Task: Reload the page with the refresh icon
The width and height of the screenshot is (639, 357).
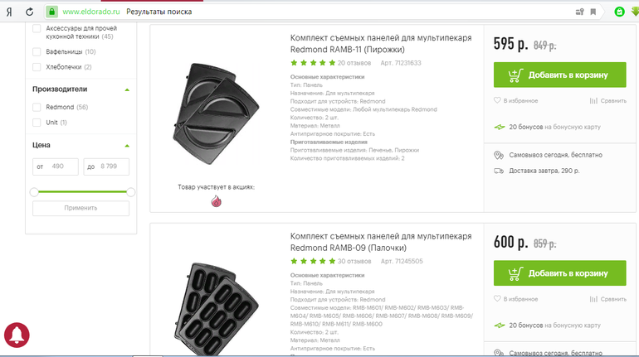Action: click(x=30, y=12)
